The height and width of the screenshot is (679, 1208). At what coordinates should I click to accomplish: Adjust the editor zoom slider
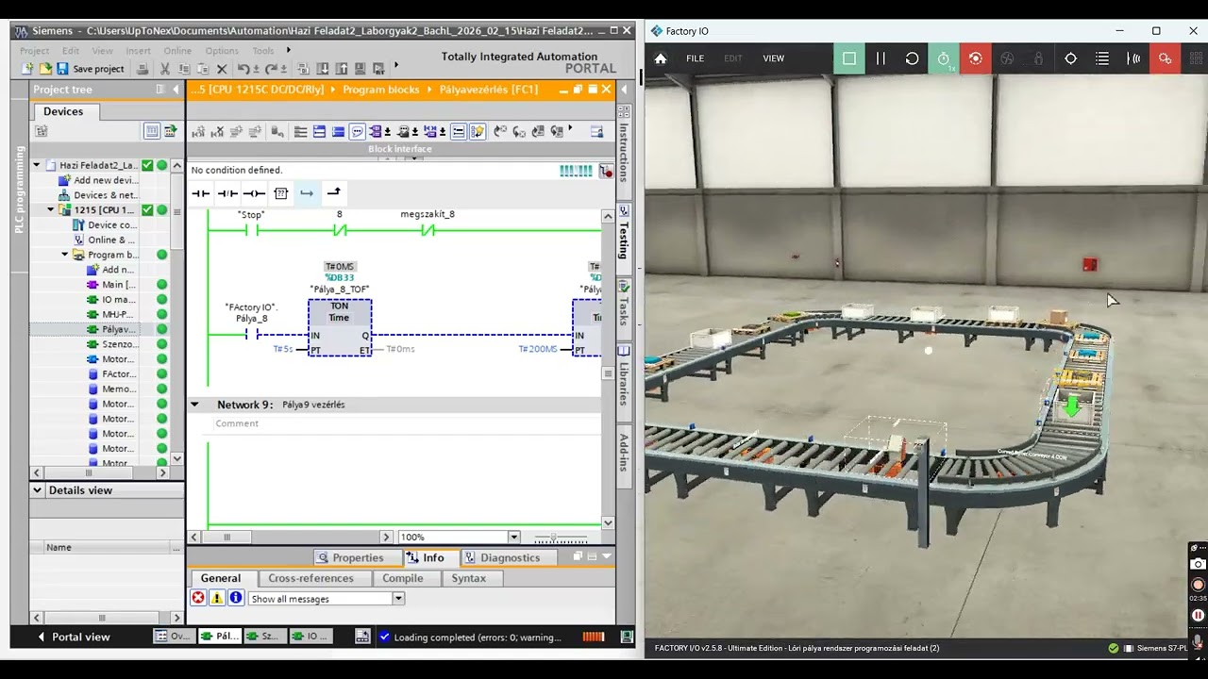(x=559, y=538)
